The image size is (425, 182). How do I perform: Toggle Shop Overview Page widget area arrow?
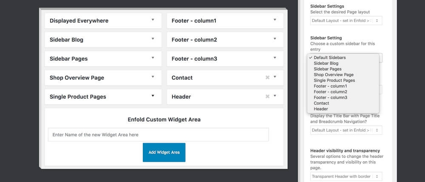pyautogui.click(x=153, y=77)
